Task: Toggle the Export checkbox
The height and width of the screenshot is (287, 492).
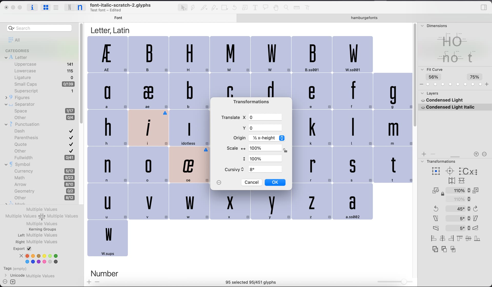Action: point(29,249)
